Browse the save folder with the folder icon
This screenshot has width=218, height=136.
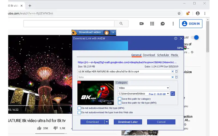tap(173, 94)
